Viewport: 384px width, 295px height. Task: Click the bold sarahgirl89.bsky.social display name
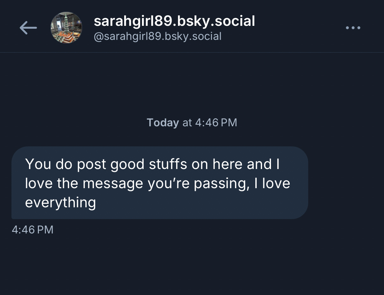pos(174,21)
